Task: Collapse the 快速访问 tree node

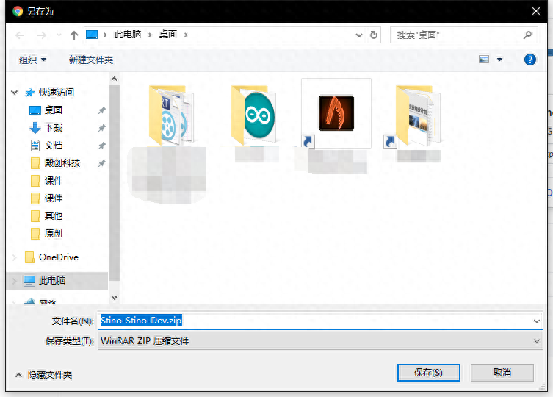Action: tap(15, 93)
